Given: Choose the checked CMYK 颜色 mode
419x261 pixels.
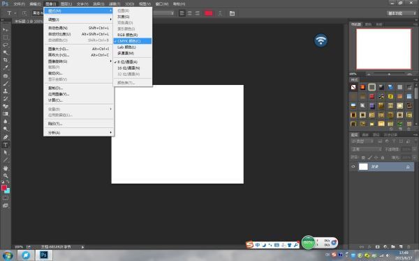Looking at the screenshot, I should [x=133, y=41].
